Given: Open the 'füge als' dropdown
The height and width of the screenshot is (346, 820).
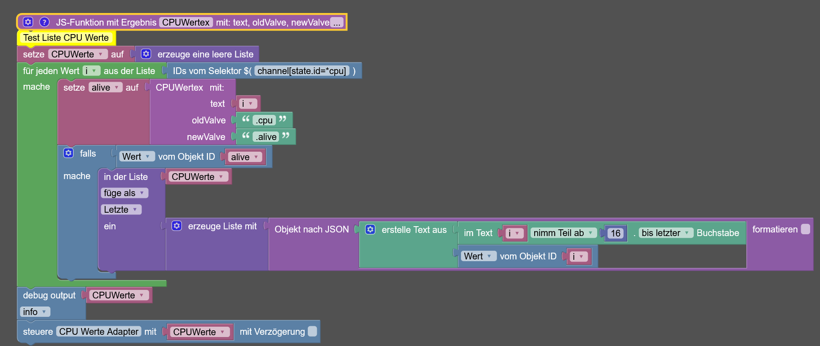Looking at the screenshot, I should pos(124,193).
